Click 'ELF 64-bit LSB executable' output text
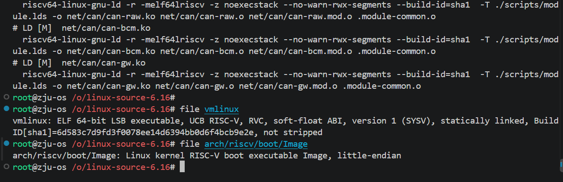The height and width of the screenshot is (182, 563). click(x=118, y=121)
